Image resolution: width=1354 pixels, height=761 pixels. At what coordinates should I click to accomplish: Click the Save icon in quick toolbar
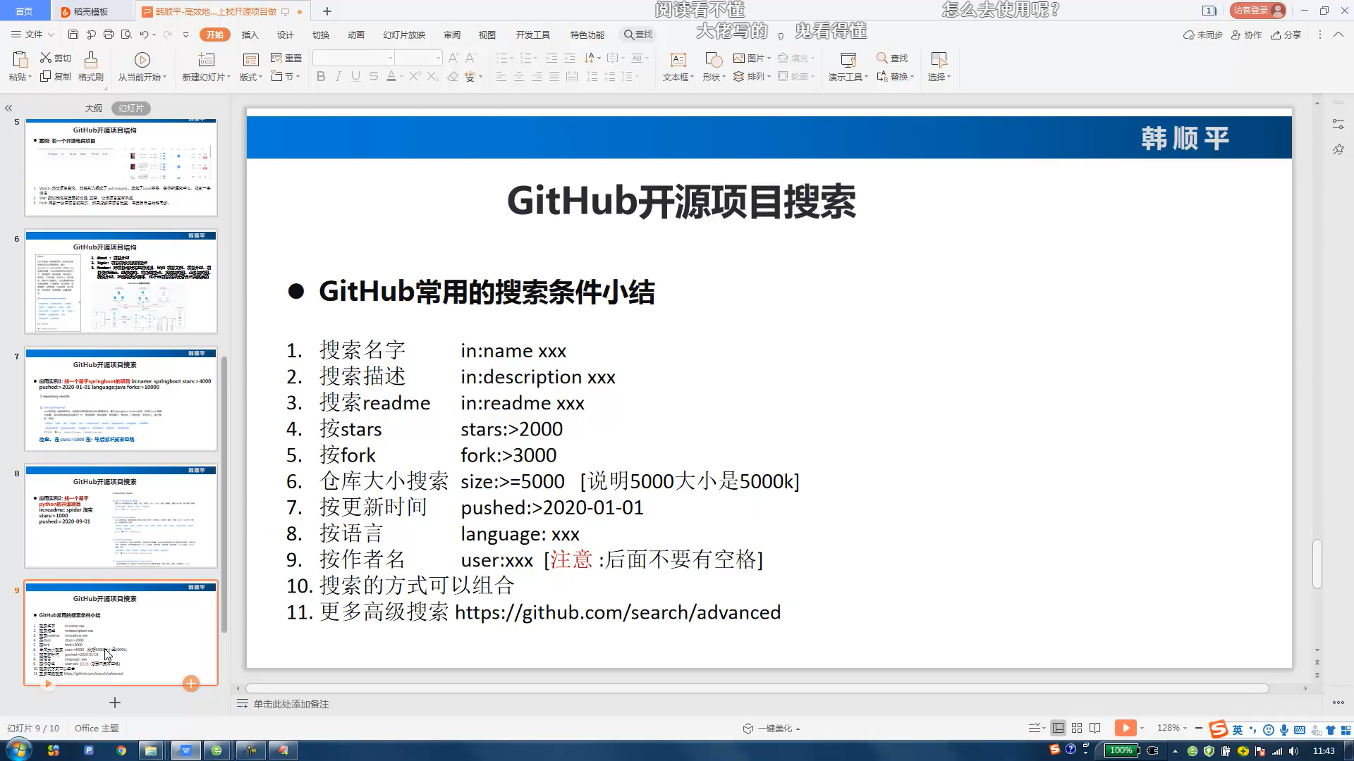point(73,35)
